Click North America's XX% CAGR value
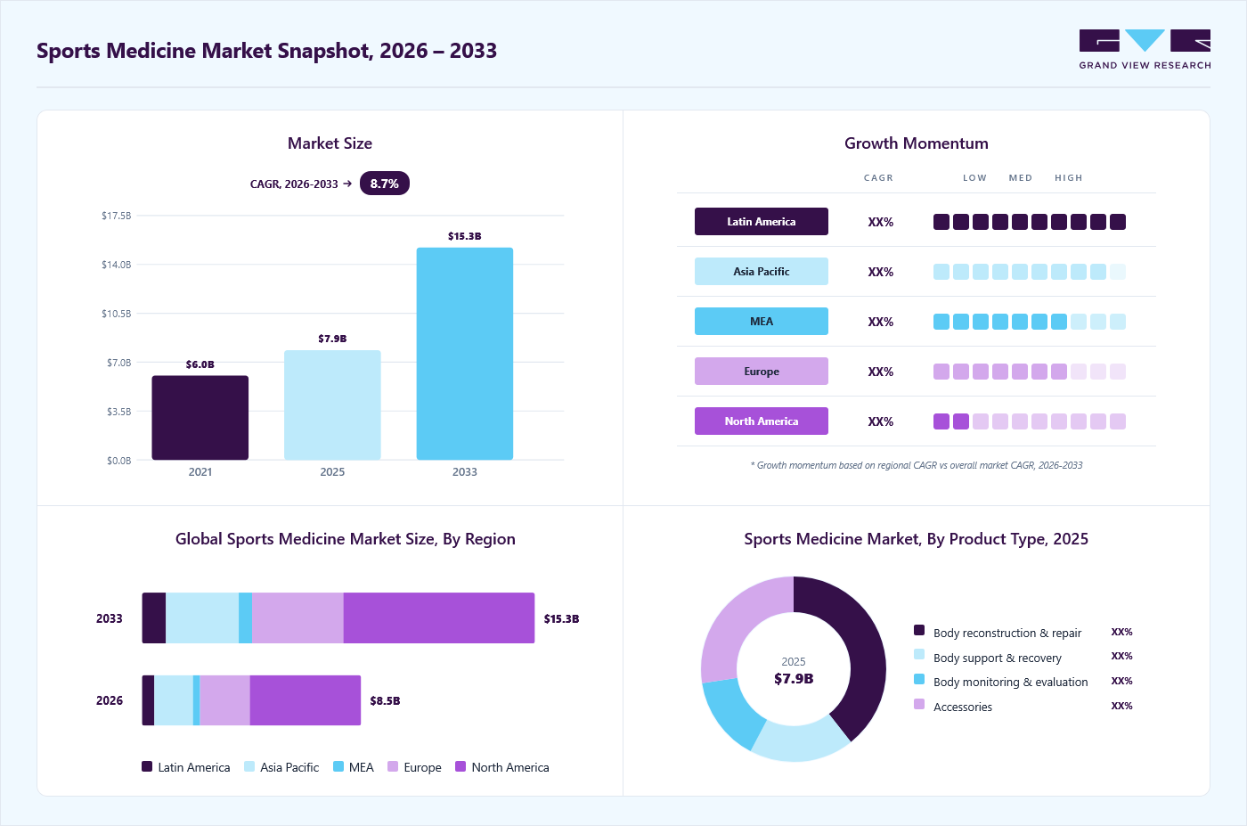Viewport: 1247px width, 826px height. click(881, 421)
